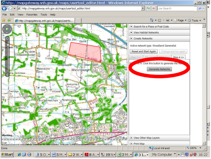This screenshot has height=159, width=211.
Task: Click the taskbar clock showing 16:22
Action: click(203, 155)
